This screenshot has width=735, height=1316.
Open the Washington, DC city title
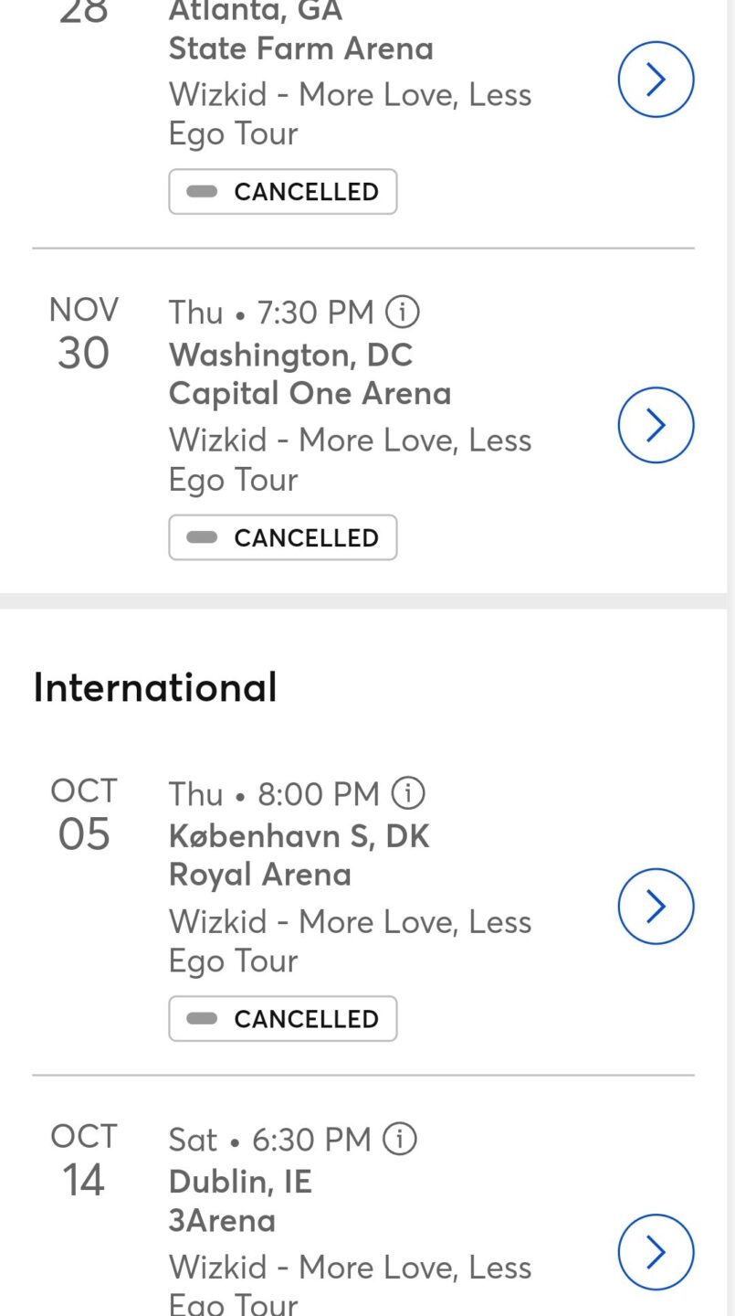click(x=290, y=355)
